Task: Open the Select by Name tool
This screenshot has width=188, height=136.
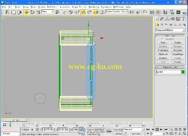Action: click(7, 12)
